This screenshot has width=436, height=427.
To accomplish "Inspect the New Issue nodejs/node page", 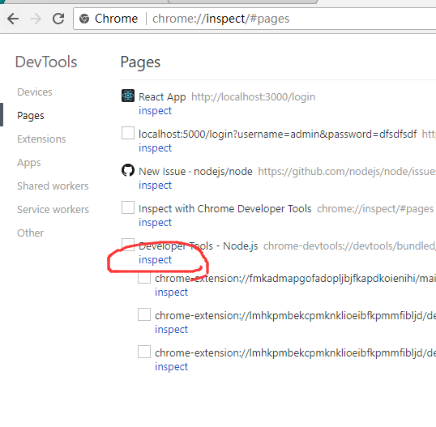I will click(x=155, y=186).
